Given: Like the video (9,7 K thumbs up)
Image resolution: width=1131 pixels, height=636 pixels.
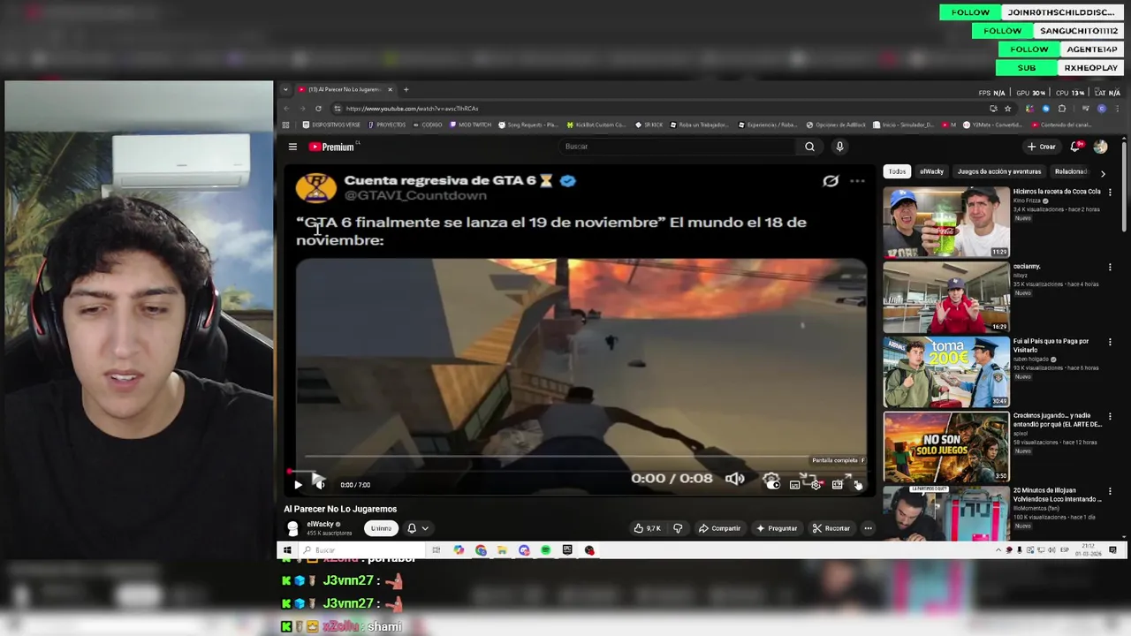Looking at the screenshot, I should coord(647,528).
